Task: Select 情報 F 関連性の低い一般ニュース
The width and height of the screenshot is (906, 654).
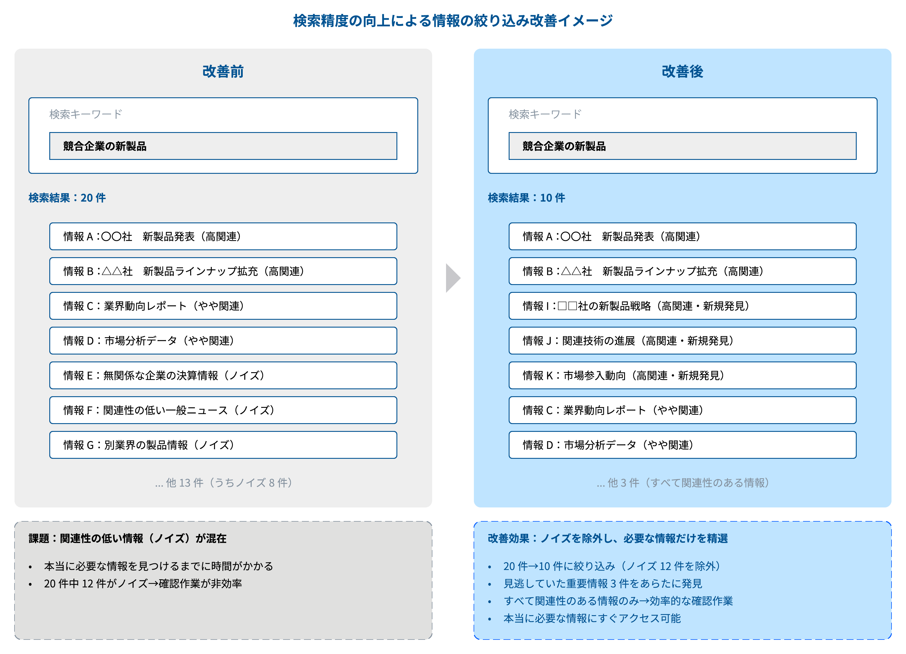Action: 223,410
